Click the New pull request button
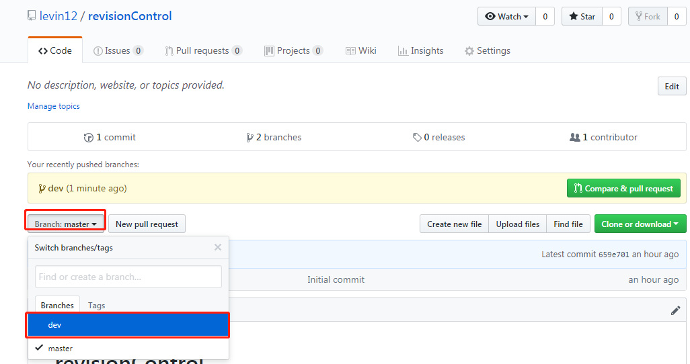Viewport: 690px width, 364px height. tap(147, 224)
